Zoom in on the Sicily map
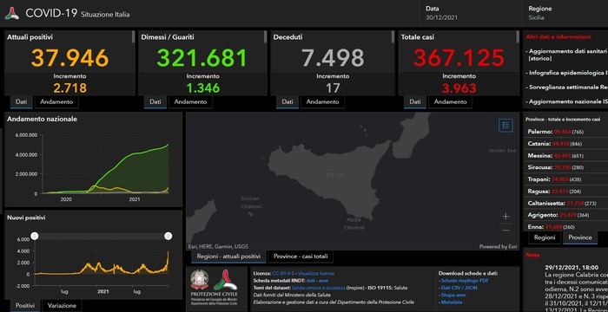 pos(506,217)
